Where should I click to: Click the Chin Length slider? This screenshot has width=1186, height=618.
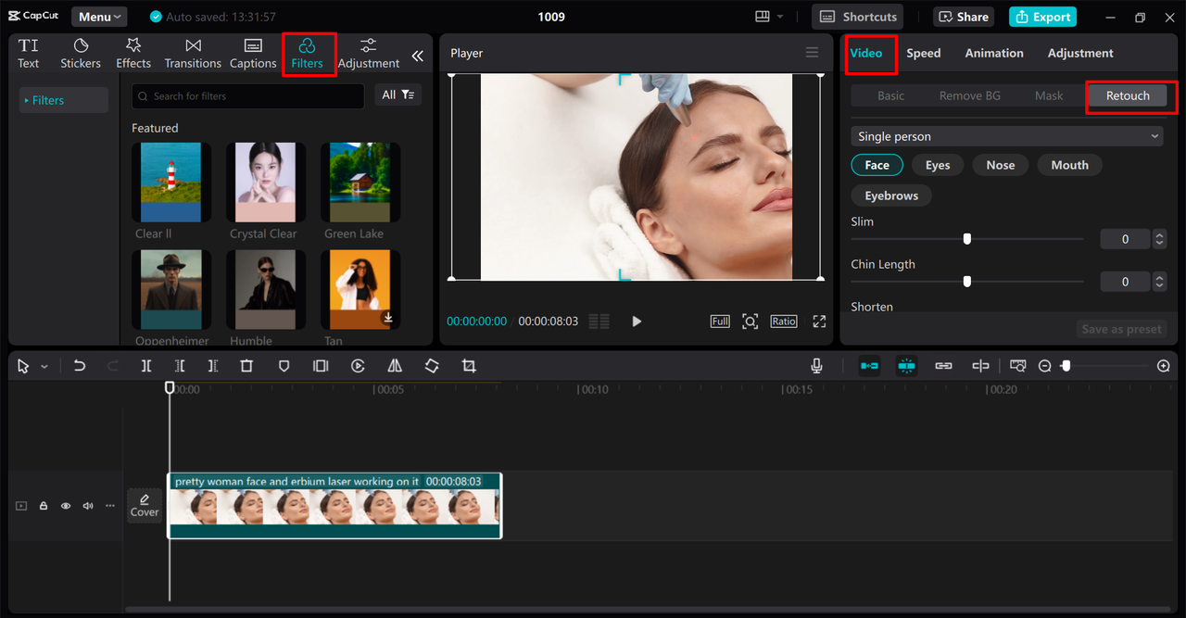[967, 282]
